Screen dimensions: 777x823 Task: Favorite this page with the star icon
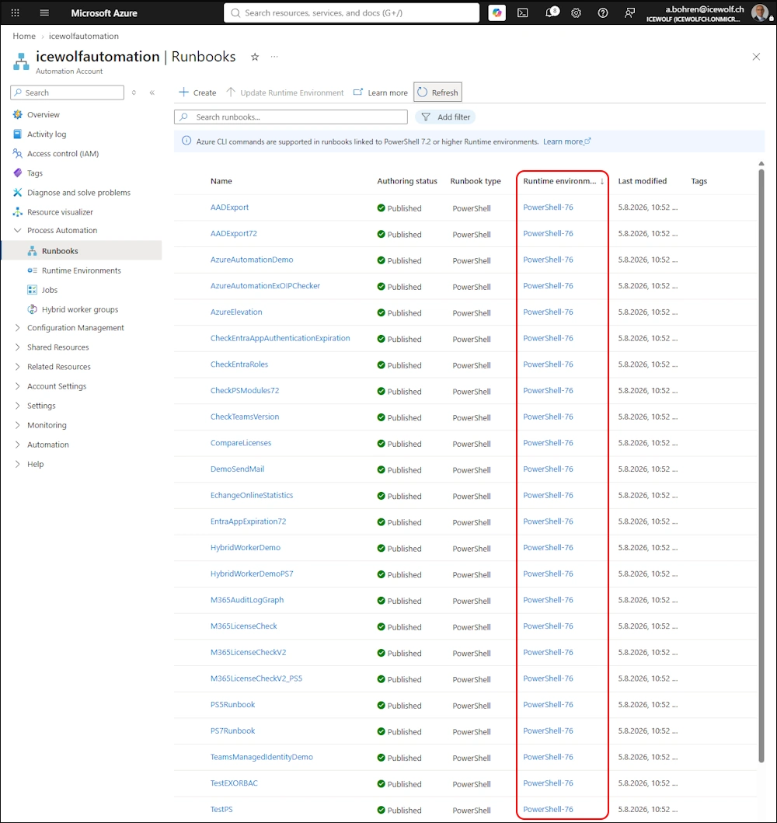[255, 57]
